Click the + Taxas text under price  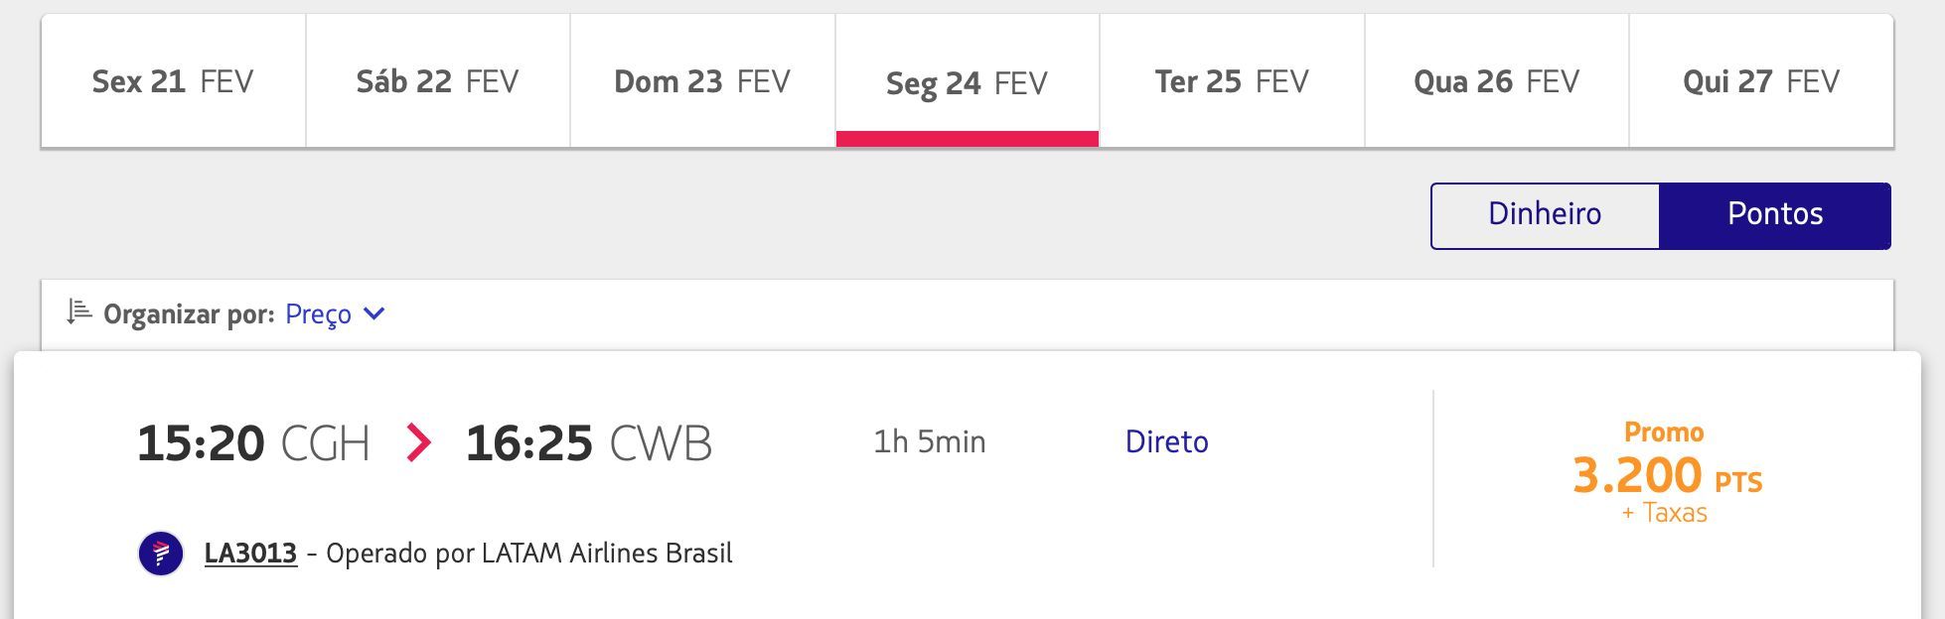[x=1665, y=513]
